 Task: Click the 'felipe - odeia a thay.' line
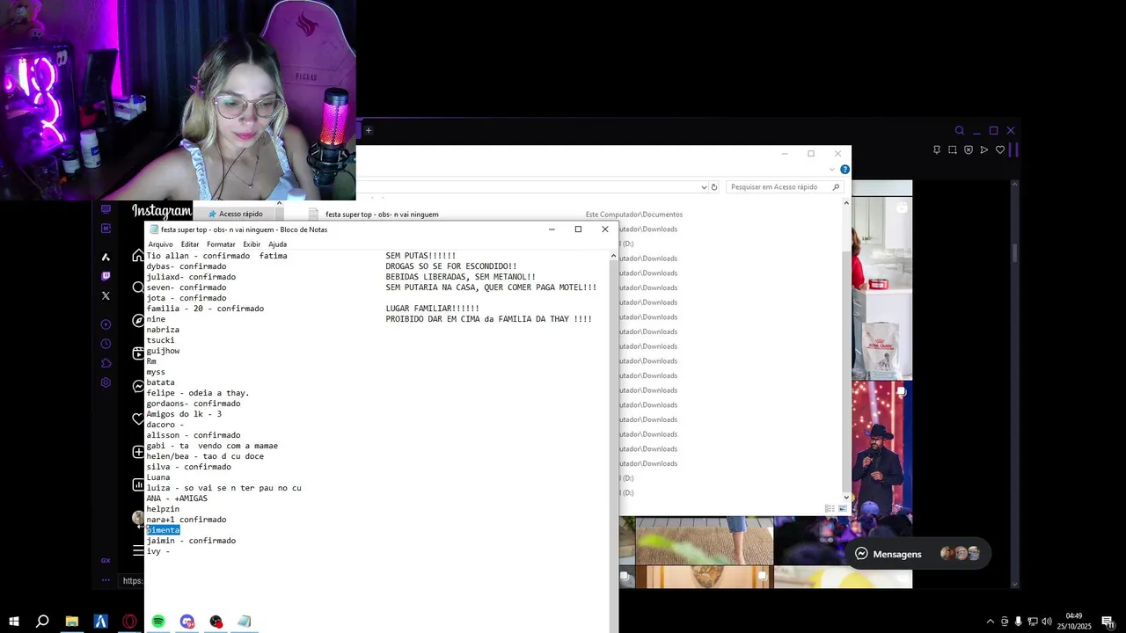pyautogui.click(x=198, y=393)
